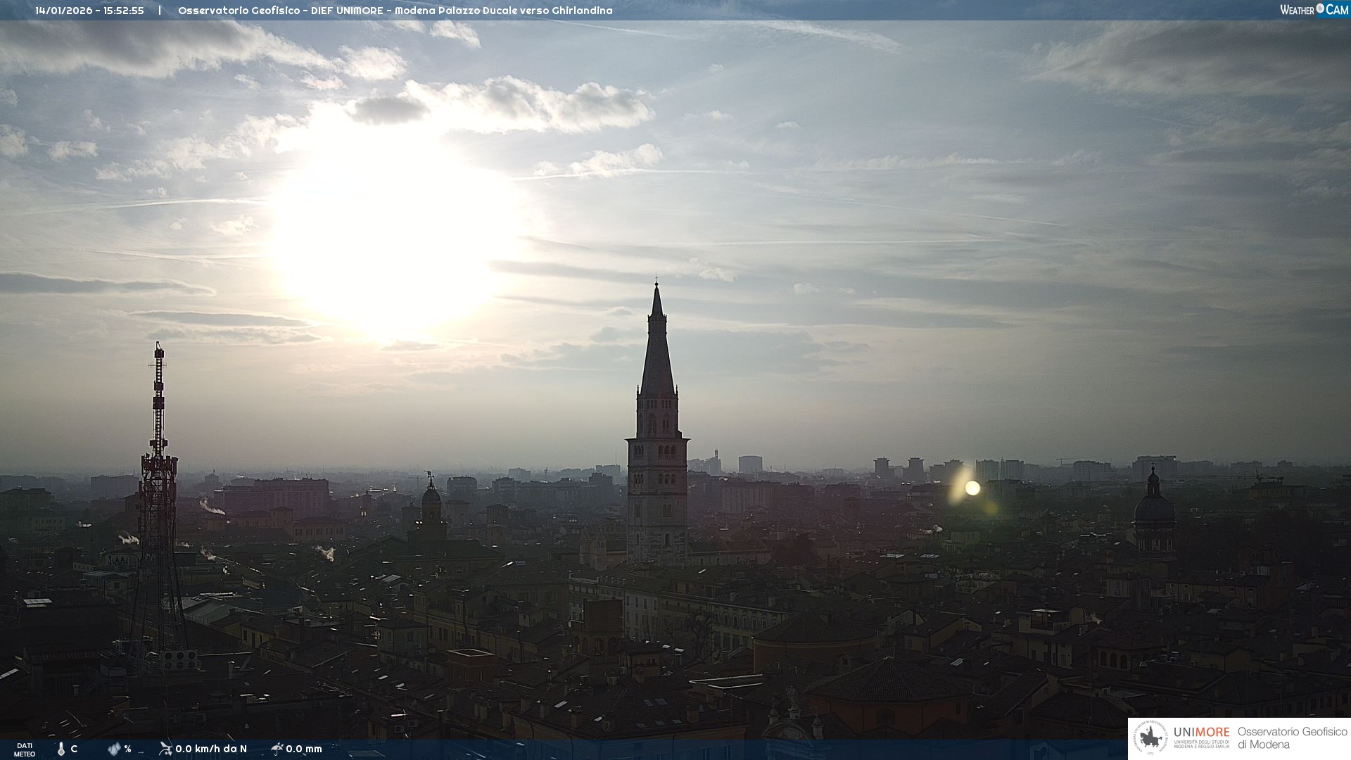
Task: Click the Osservatorio Geofisico di Modena text
Action: pos(1292,737)
